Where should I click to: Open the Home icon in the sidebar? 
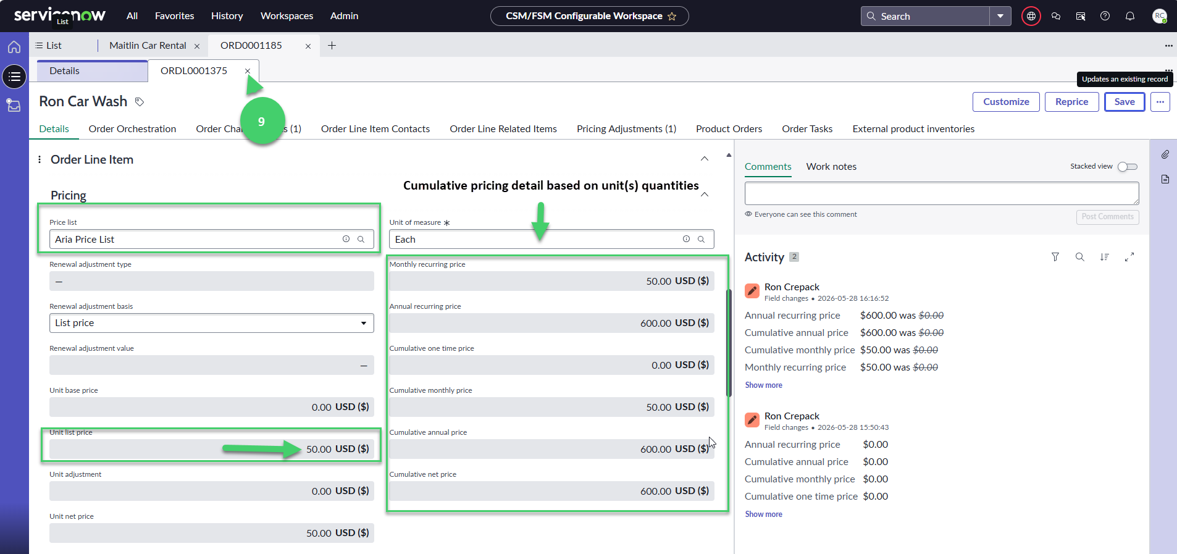pyautogui.click(x=14, y=47)
